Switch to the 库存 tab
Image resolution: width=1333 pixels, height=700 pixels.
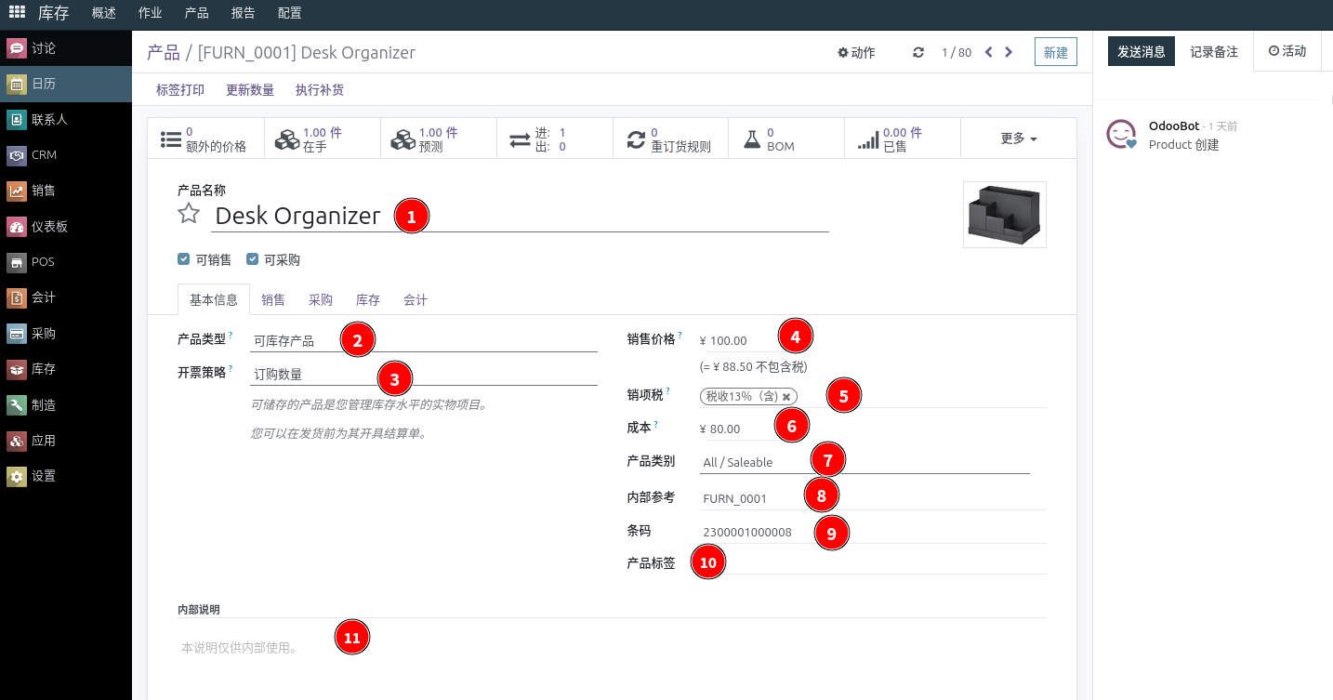(x=368, y=299)
